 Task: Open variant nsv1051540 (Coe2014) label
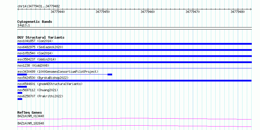[x=35, y=53]
